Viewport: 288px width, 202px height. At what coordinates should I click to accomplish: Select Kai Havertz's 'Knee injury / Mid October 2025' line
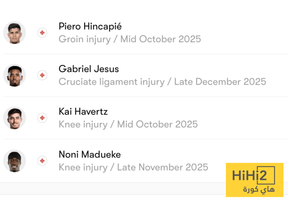(x=128, y=124)
